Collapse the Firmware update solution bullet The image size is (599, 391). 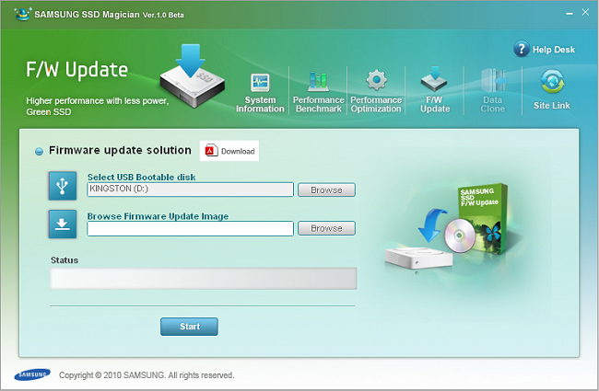click(x=39, y=152)
